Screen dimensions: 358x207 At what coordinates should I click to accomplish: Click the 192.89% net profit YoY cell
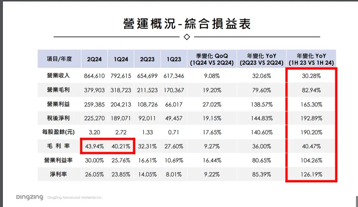coord(312,118)
